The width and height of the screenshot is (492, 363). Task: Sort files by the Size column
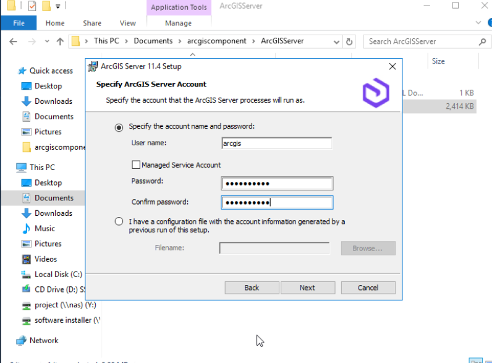click(438, 61)
